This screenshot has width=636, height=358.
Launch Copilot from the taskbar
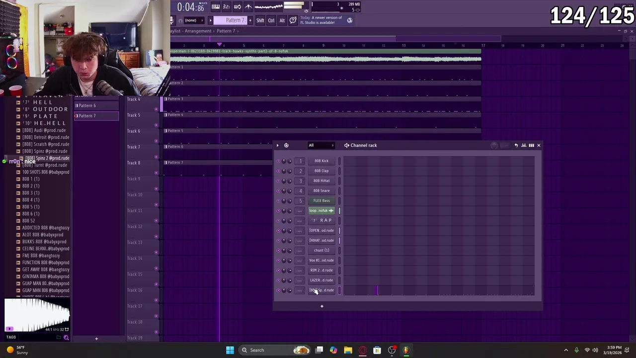tap(333, 350)
